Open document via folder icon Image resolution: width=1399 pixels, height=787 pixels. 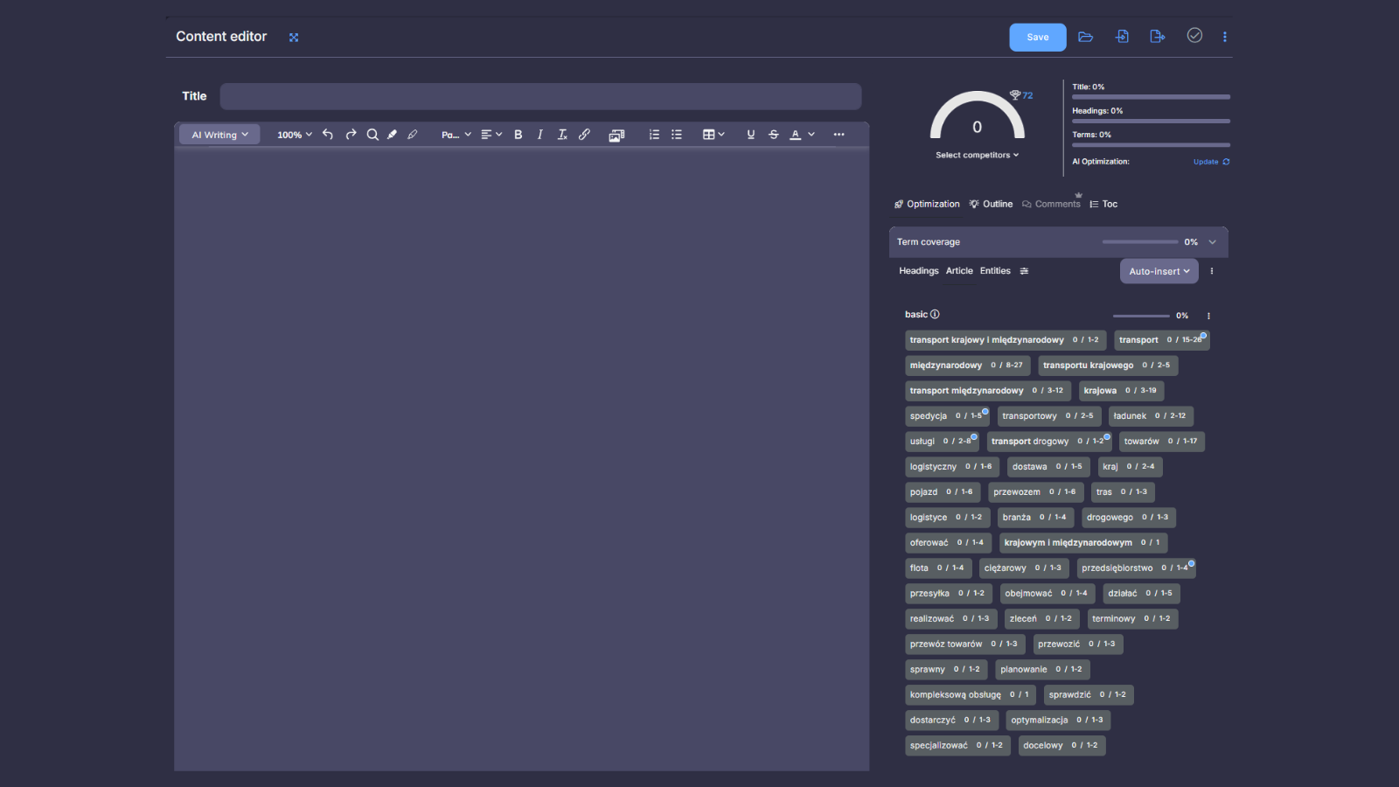click(x=1085, y=37)
